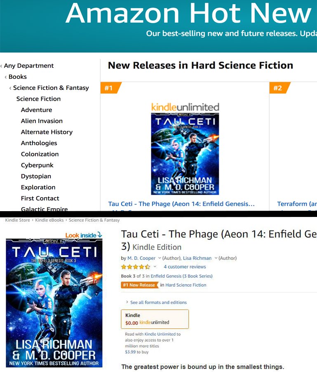317x372 pixels.
Task: Select the Alien Invasion category
Action: pos(42,121)
